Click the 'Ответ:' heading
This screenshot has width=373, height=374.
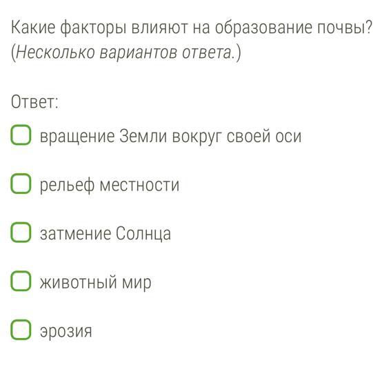(x=34, y=102)
